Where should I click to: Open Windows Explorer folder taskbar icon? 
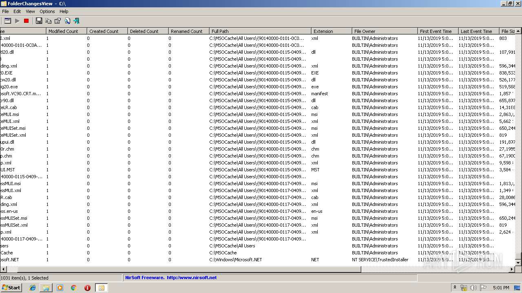[46, 288]
